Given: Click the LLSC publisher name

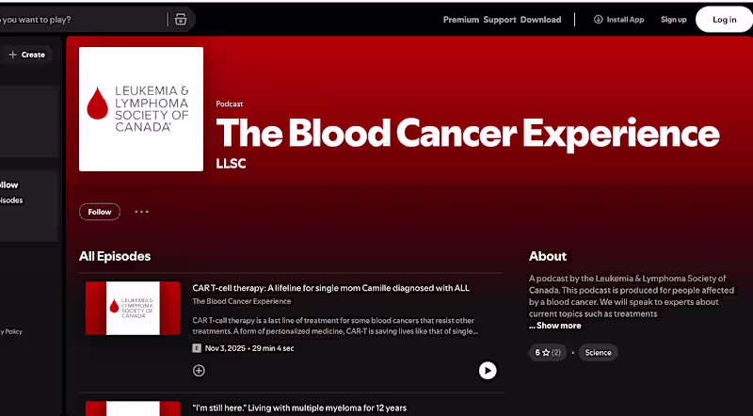Looking at the screenshot, I should point(231,164).
